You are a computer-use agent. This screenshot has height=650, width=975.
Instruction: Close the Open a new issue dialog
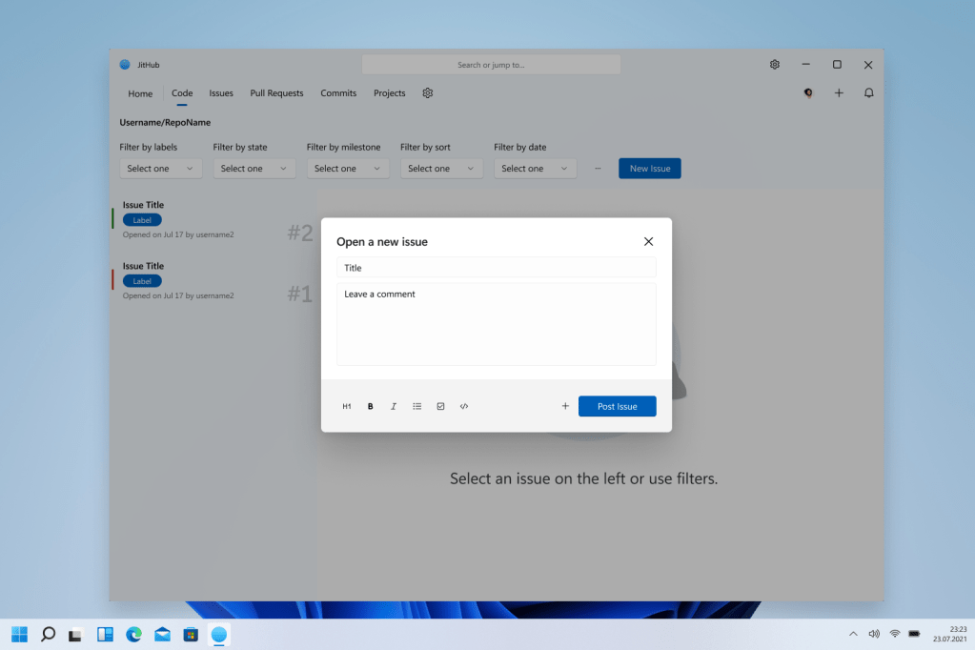tap(648, 242)
